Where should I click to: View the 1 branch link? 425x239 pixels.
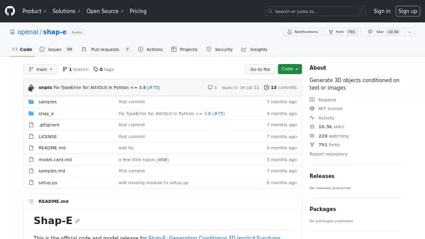click(75, 69)
